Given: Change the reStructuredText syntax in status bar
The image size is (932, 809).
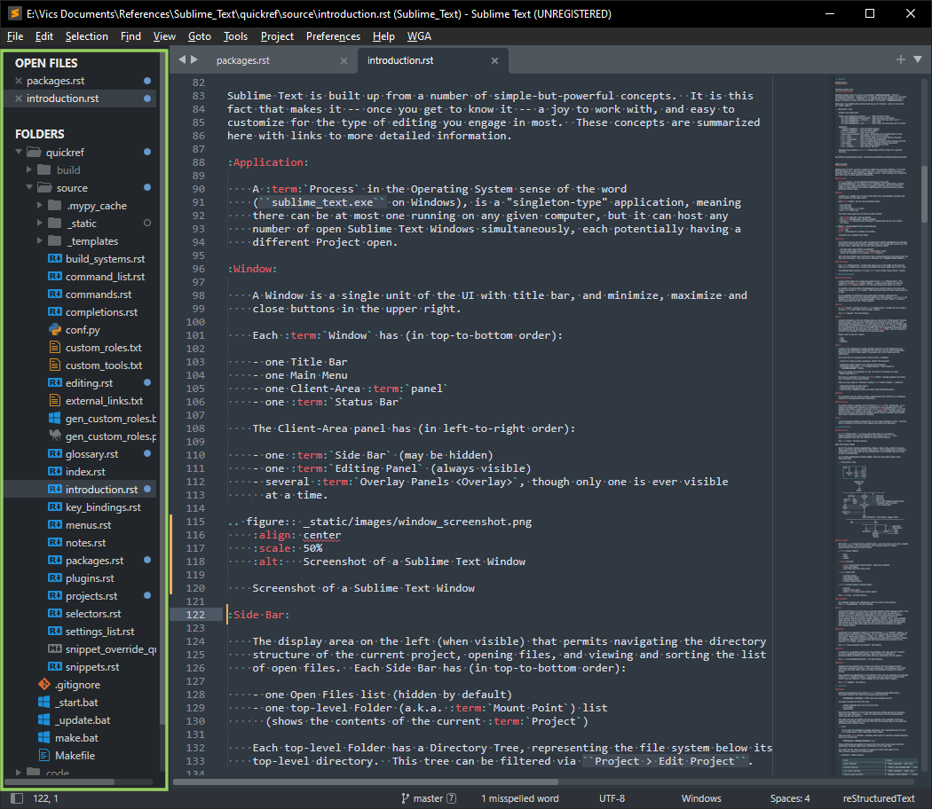Looking at the screenshot, I should click(x=878, y=798).
